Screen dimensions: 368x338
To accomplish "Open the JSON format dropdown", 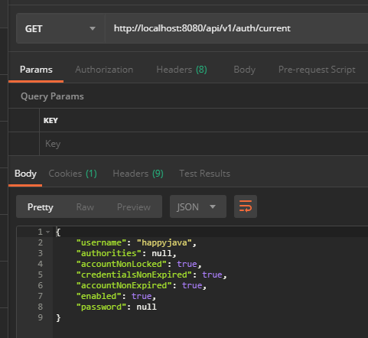I will pos(198,206).
